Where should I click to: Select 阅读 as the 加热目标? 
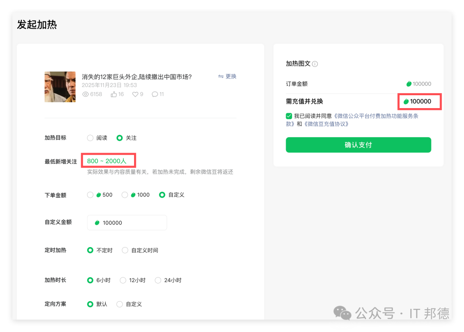coord(90,138)
